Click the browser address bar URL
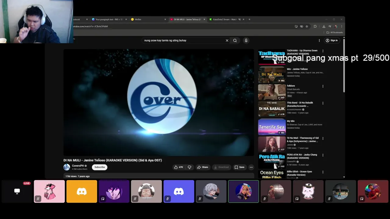 90,26
